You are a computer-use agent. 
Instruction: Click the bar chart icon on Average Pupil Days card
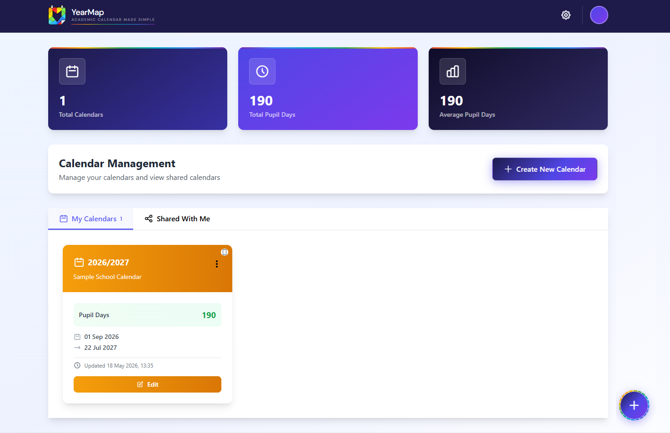453,71
